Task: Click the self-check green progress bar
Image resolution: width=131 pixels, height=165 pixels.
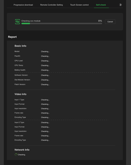Action: (x=62, y=23)
